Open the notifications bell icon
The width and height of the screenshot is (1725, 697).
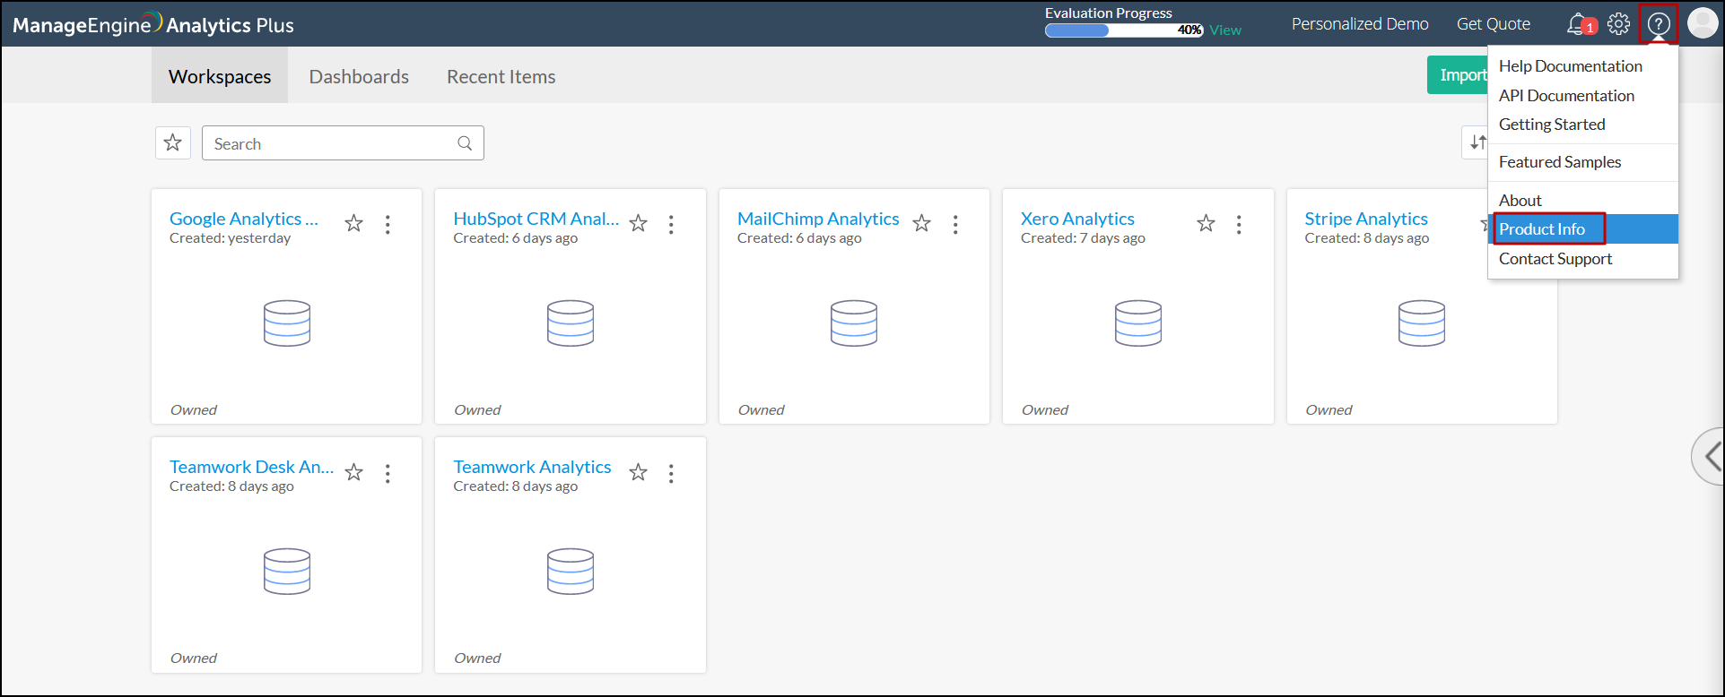pyautogui.click(x=1578, y=24)
